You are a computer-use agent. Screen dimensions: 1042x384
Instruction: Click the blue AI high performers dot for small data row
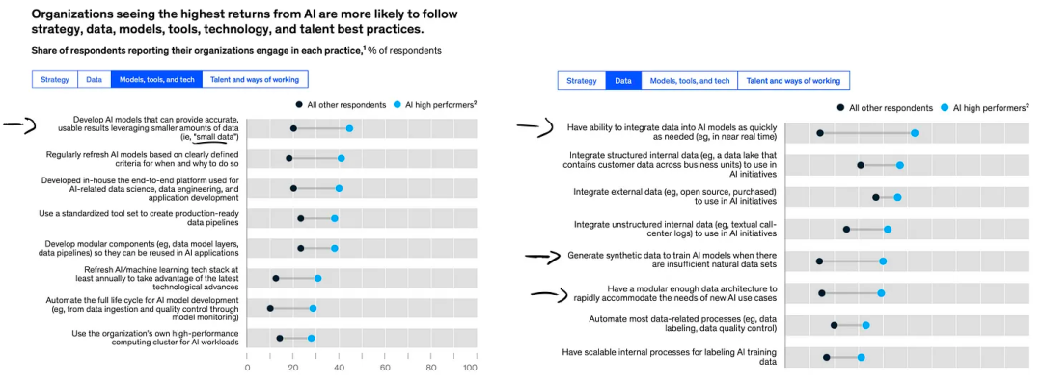coord(349,128)
